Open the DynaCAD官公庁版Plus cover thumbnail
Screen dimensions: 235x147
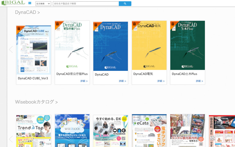pos(72,45)
